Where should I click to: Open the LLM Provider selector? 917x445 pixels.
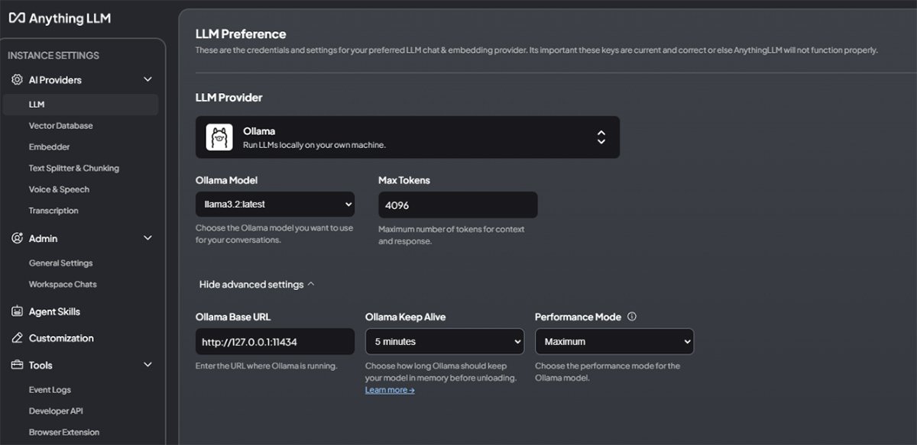point(407,137)
